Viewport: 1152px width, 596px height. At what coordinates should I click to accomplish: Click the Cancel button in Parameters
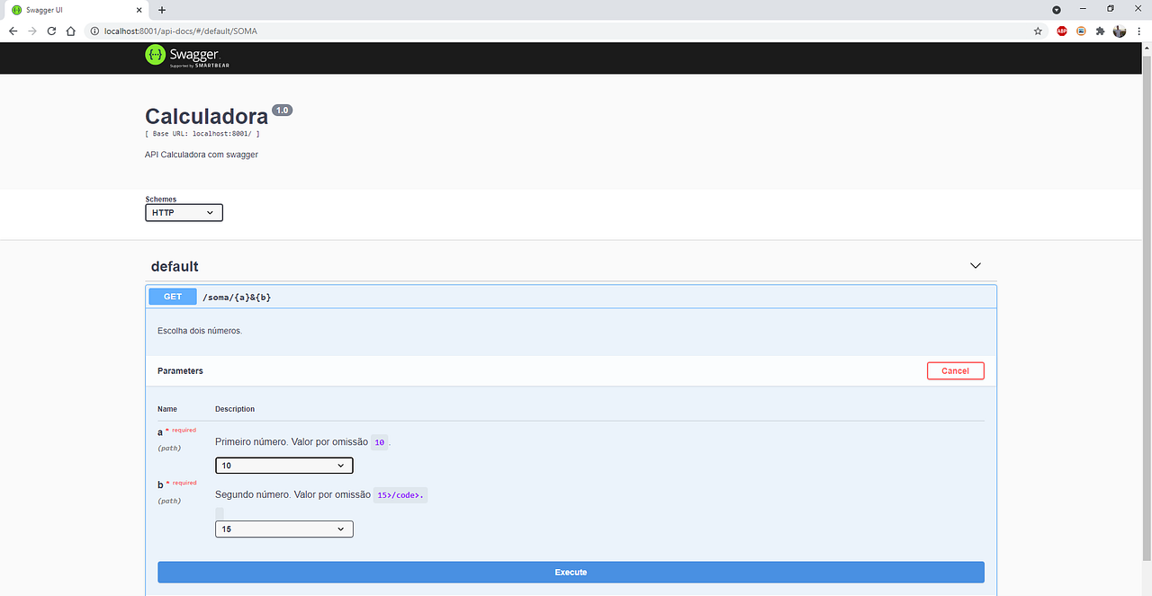pos(955,369)
